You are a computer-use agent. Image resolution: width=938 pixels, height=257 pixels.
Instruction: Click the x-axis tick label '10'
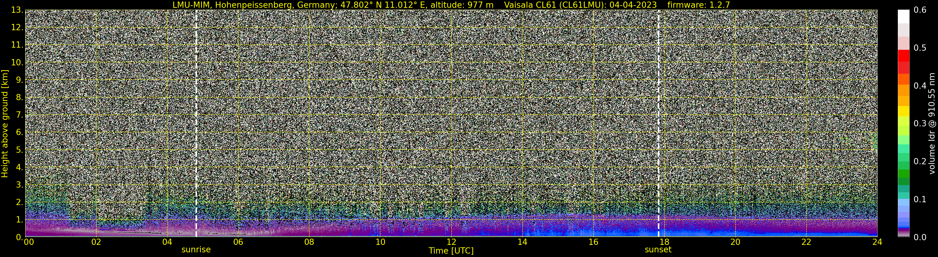coord(380,242)
